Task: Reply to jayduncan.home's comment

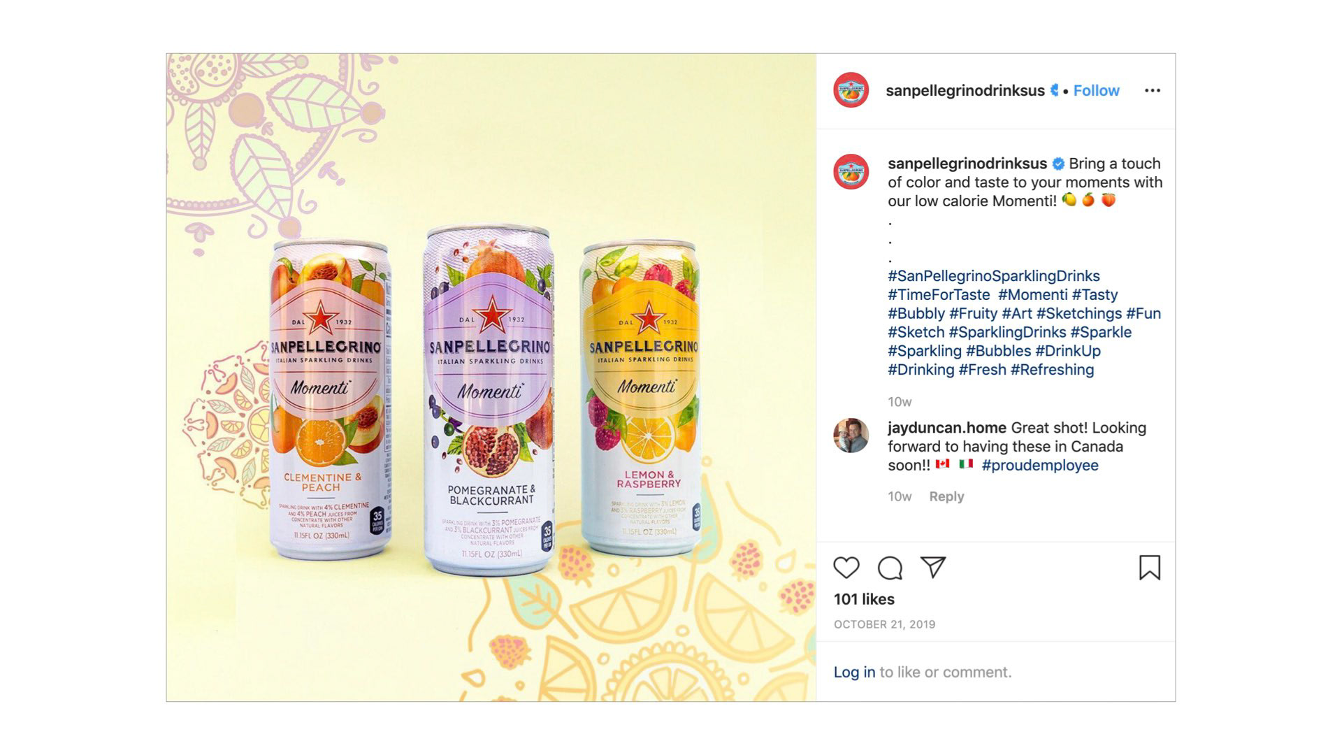Action: point(946,496)
